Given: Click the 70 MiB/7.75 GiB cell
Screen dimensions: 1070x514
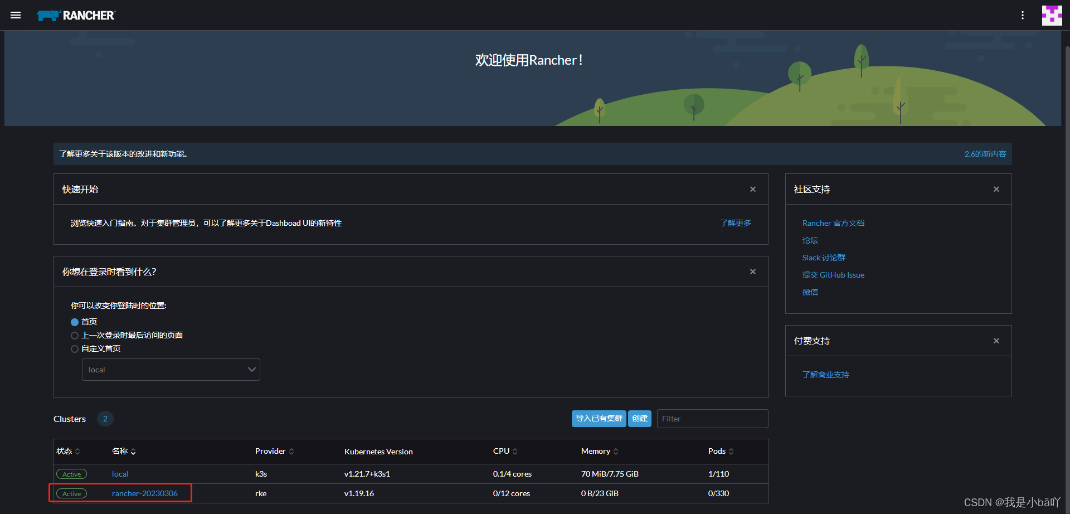Looking at the screenshot, I should click(610, 474).
